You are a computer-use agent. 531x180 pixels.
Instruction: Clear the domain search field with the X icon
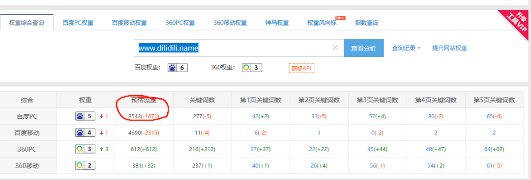click(335, 48)
